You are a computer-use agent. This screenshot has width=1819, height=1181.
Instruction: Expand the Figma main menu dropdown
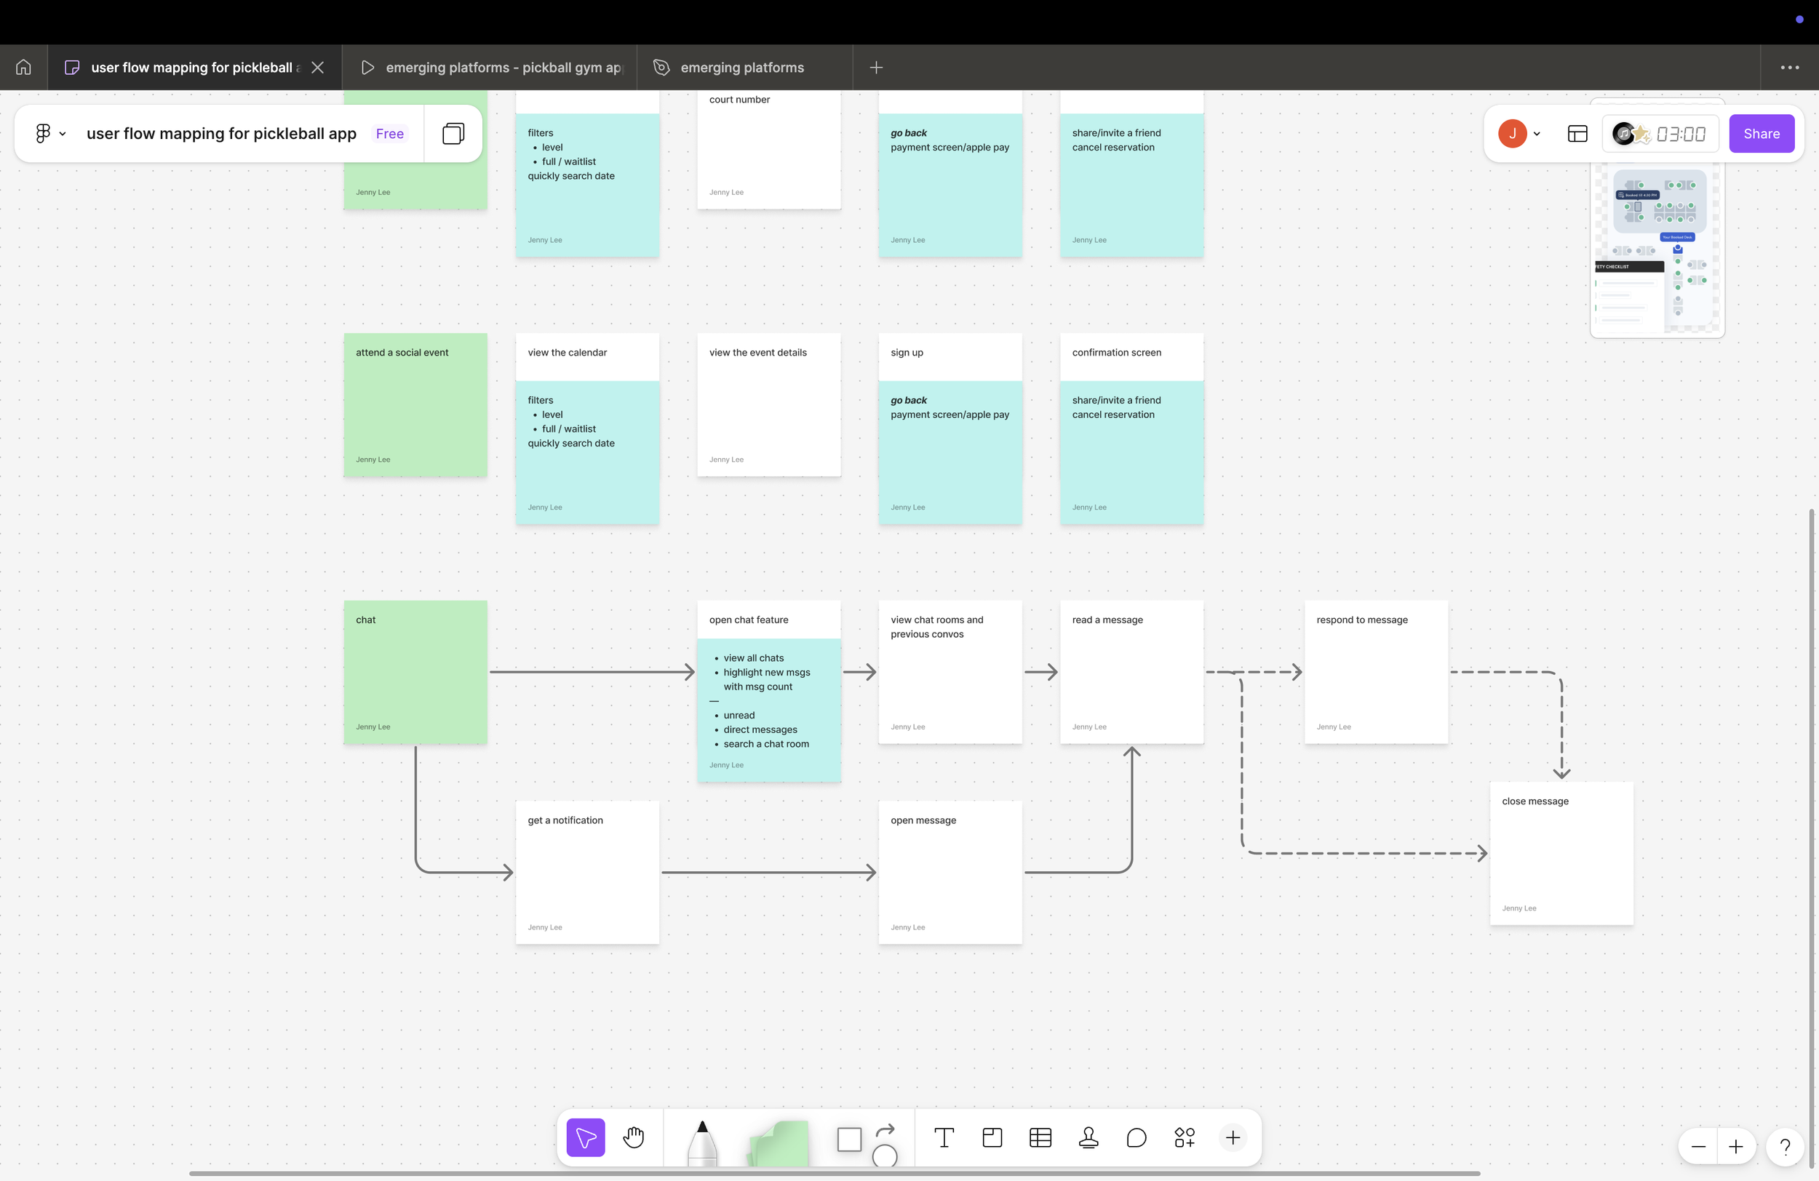pyautogui.click(x=50, y=134)
